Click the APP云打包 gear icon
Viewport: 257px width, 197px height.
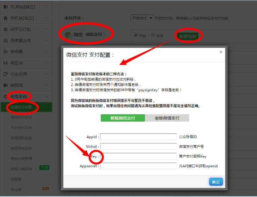tap(5, 29)
